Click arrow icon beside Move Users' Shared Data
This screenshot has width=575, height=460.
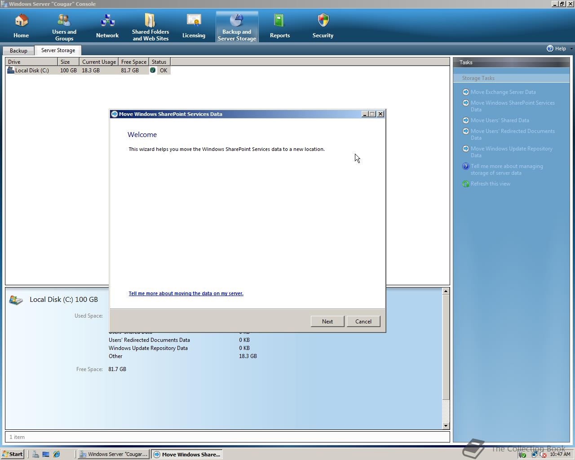tap(466, 120)
